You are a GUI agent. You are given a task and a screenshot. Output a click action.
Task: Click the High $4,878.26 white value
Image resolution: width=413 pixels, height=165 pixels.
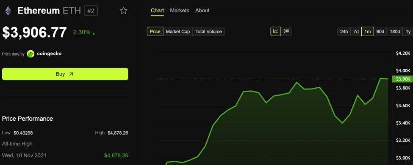point(118,133)
